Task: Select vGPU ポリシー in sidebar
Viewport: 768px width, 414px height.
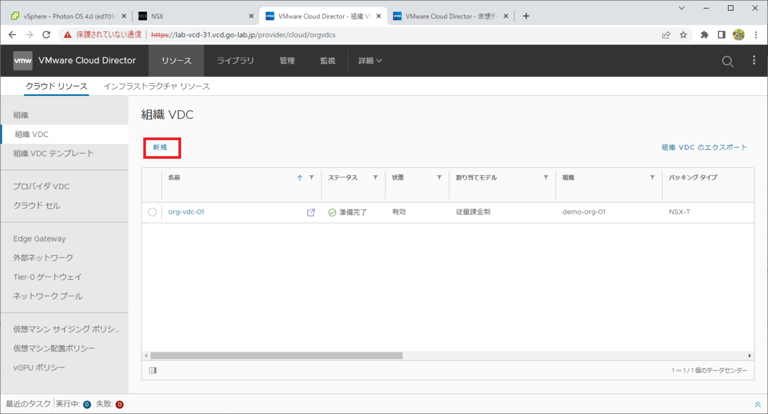Action: coord(39,367)
